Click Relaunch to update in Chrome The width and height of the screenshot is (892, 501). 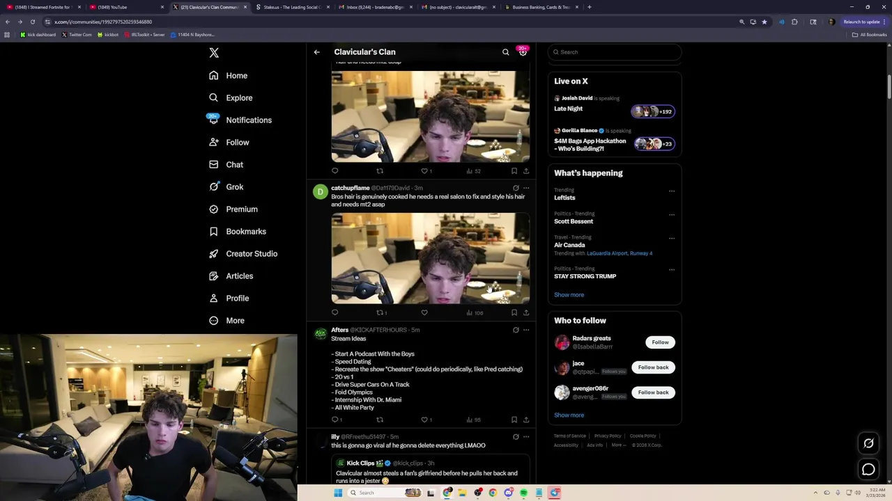865,22
